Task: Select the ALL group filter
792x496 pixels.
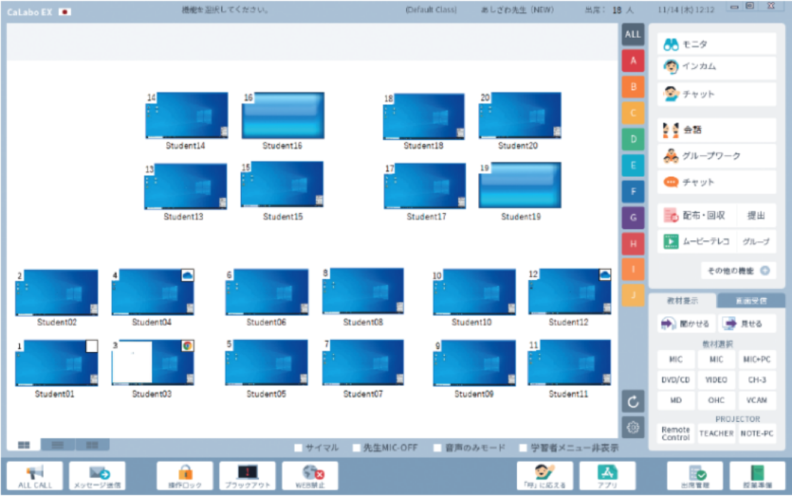Action: point(633,34)
